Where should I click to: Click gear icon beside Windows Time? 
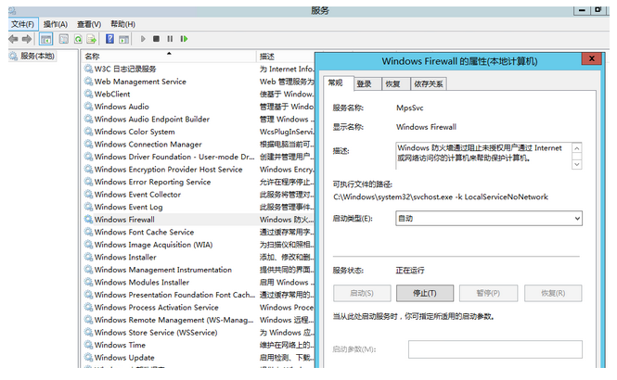click(88, 344)
